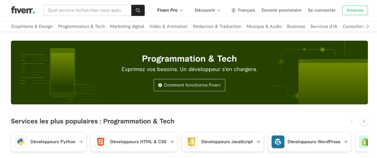Click the WordPress logo icon
Viewport: 377px width, 158px height.
[278, 142]
